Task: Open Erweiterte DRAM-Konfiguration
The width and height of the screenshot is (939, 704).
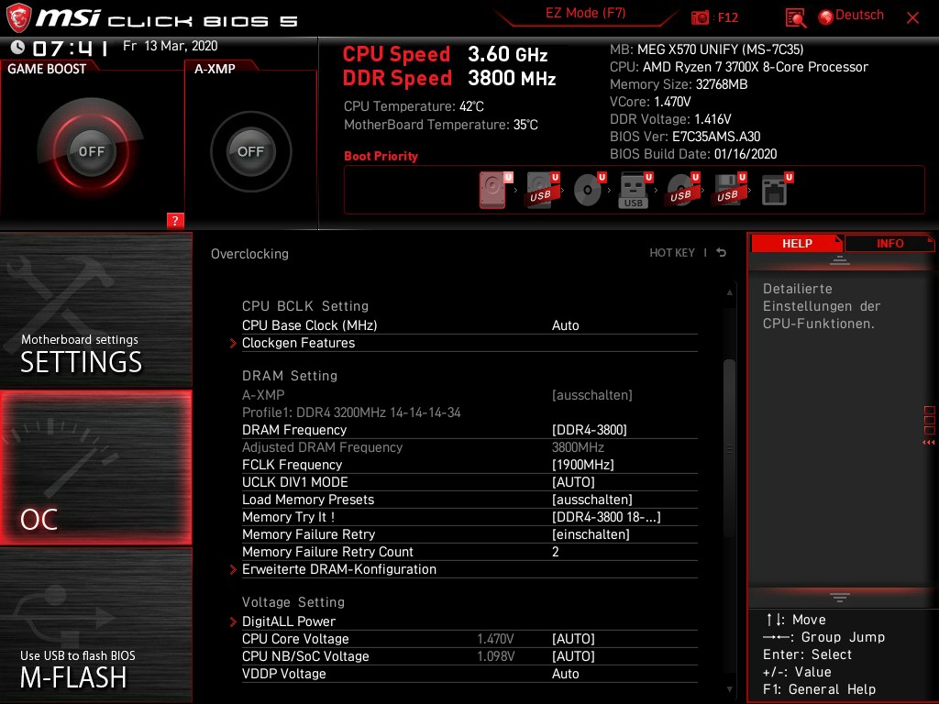Action: pos(338,569)
